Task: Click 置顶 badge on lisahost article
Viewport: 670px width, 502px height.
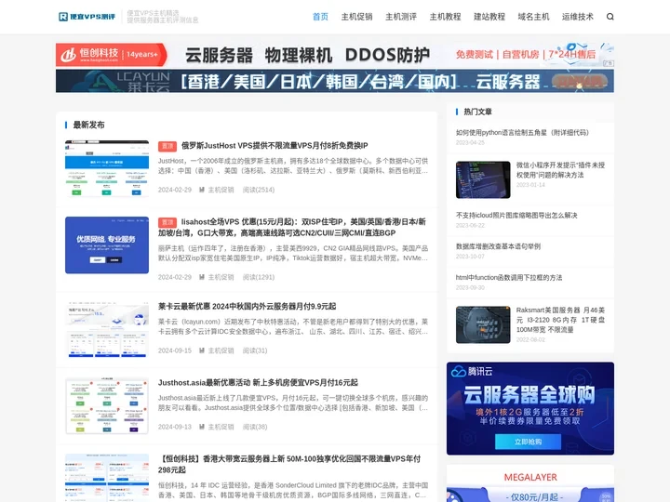Action: [x=167, y=222]
